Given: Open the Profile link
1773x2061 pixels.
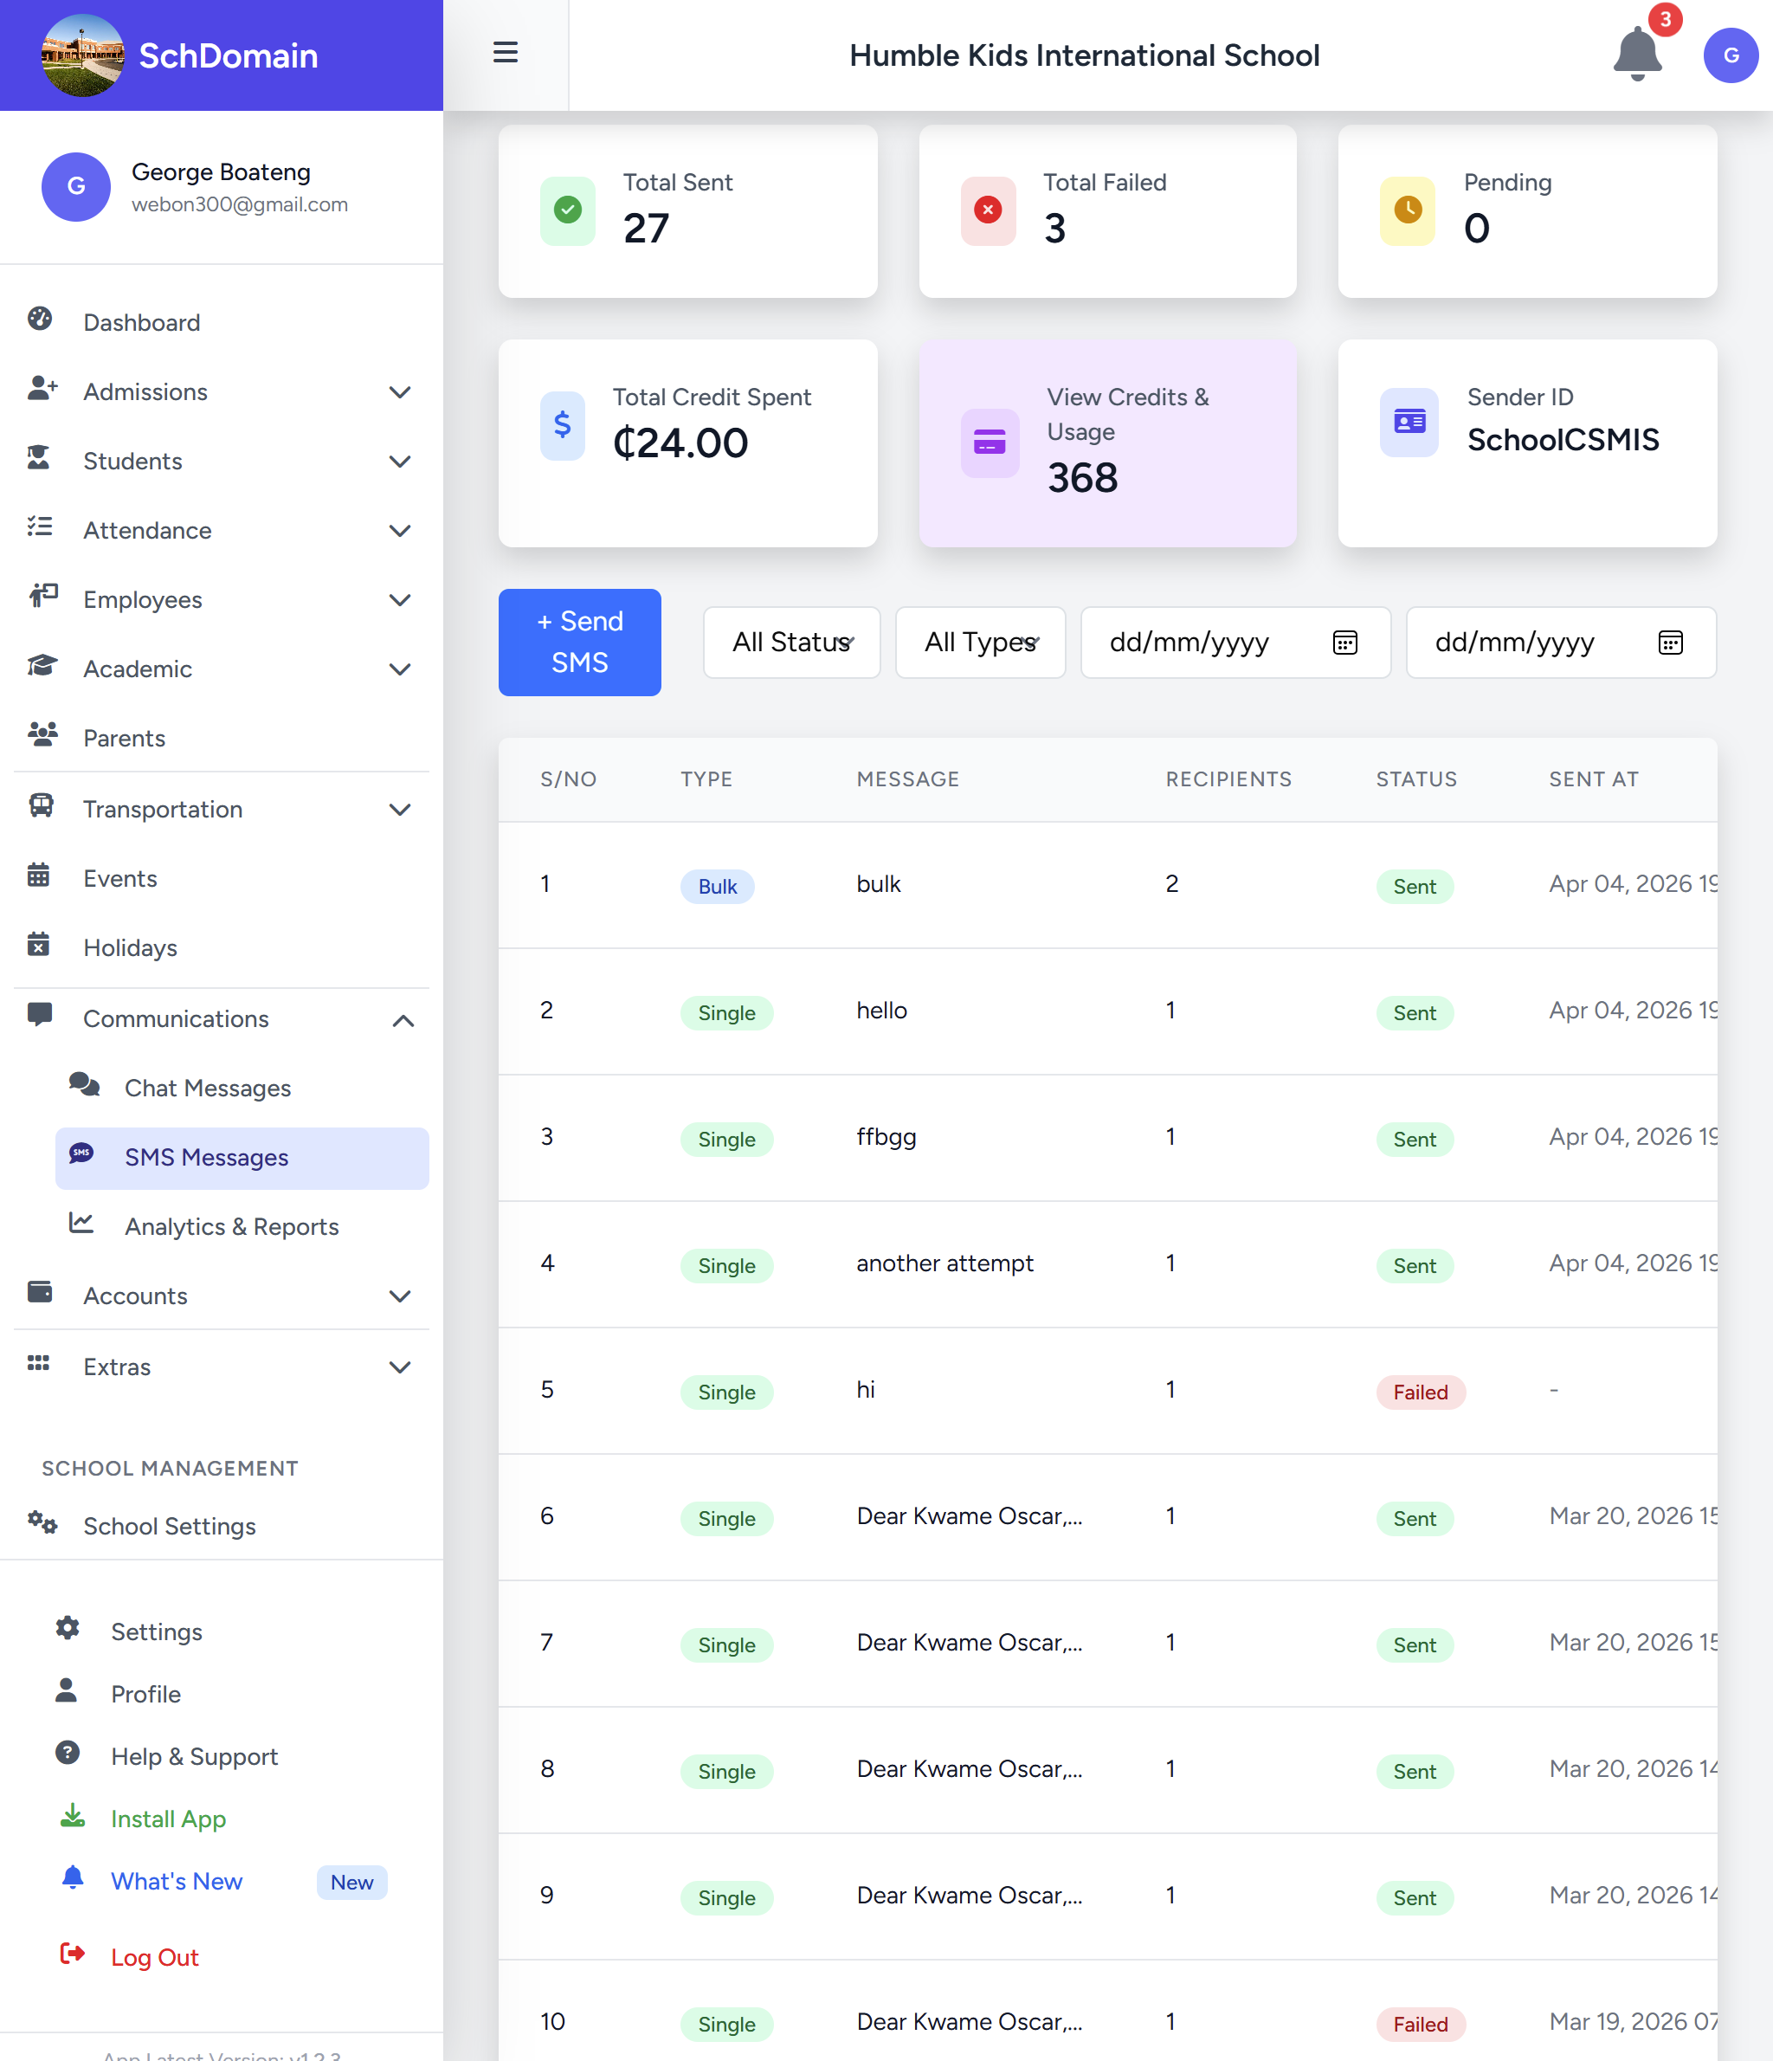Looking at the screenshot, I should click(x=146, y=1694).
